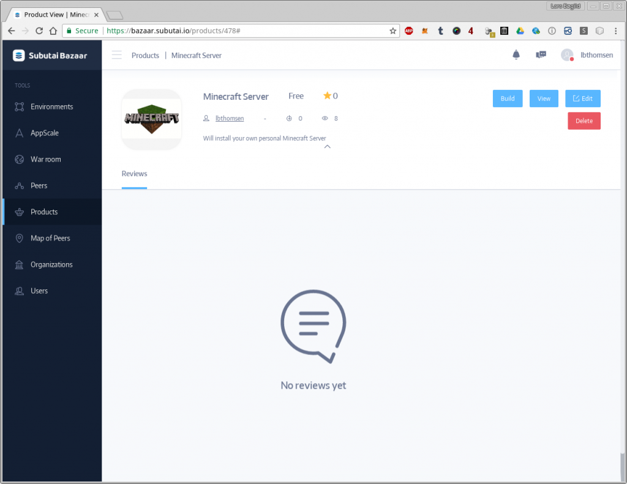The image size is (627, 484).
Task: Open Map of Peers page
Action: click(x=52, y=238)
